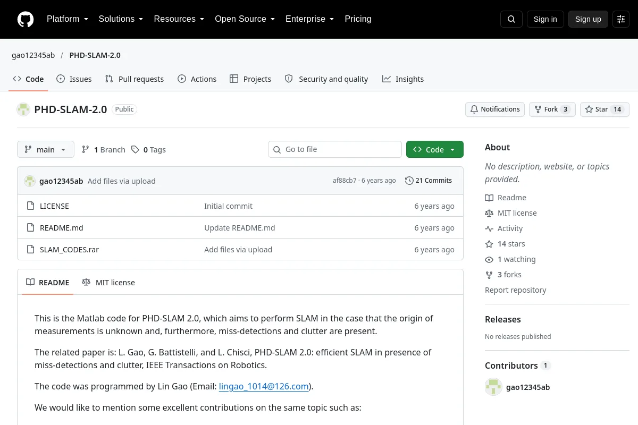Focus the Go to file search field
The width and height of the screenshot is (638, 425).
(335, 150)
